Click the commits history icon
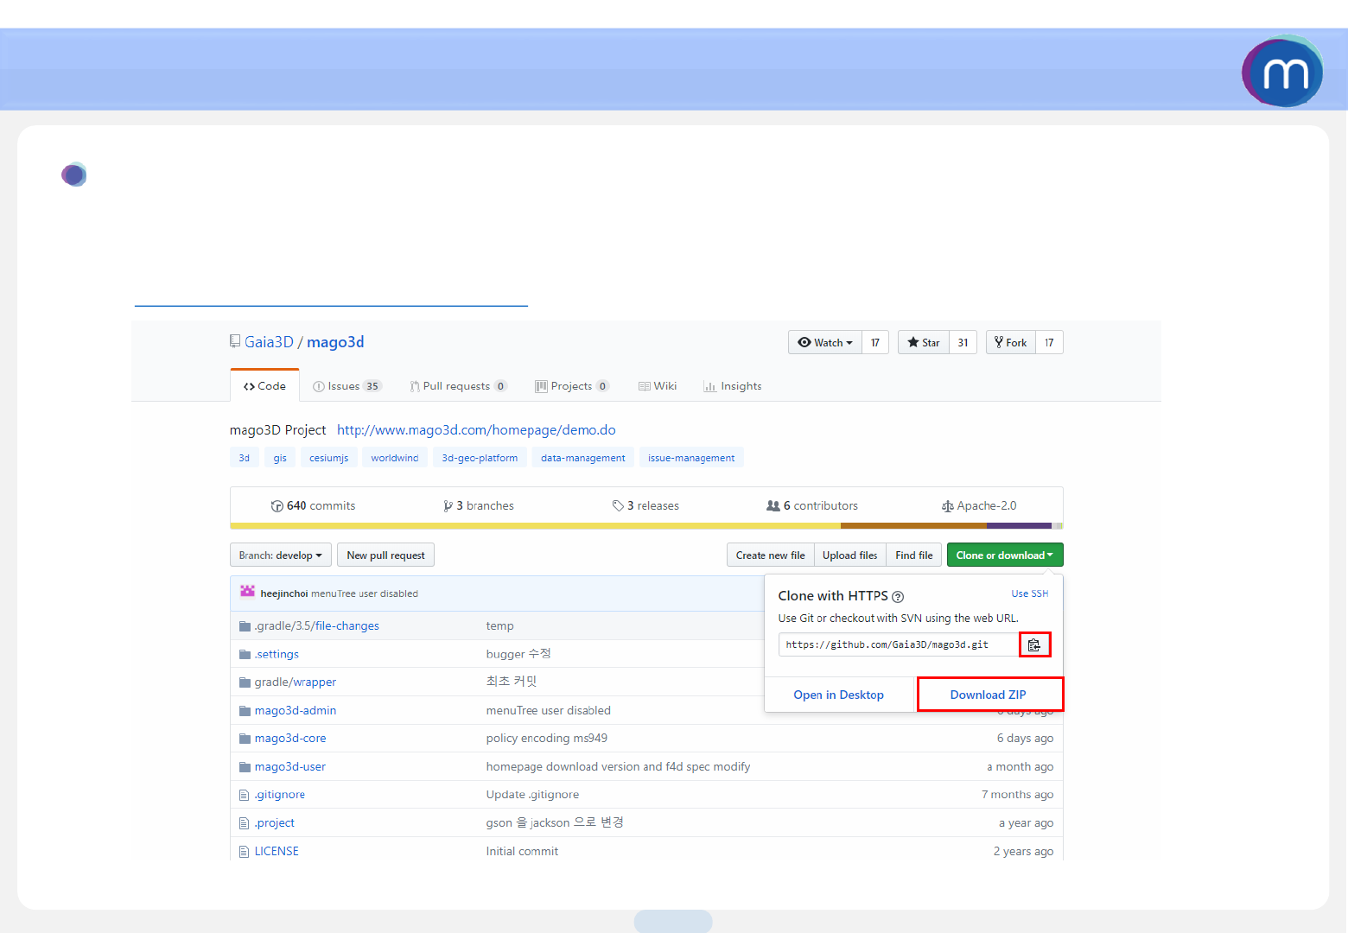1348x933 pixels. click(277, 506)
